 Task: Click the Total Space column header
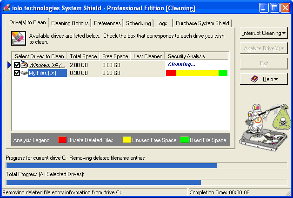click(x=83, y=56)
